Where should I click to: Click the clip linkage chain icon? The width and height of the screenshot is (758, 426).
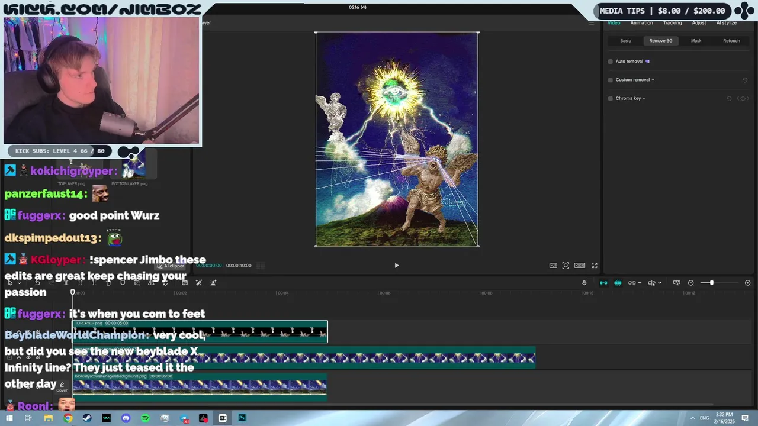(632, 283)
